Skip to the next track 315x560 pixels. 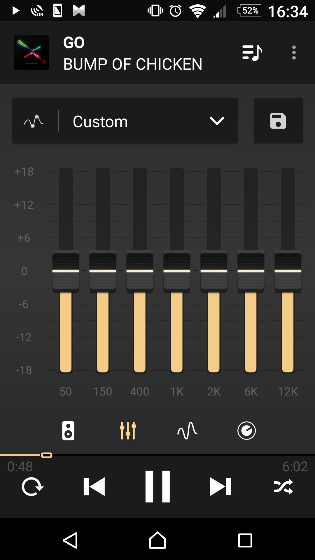[x=220, y=487]
